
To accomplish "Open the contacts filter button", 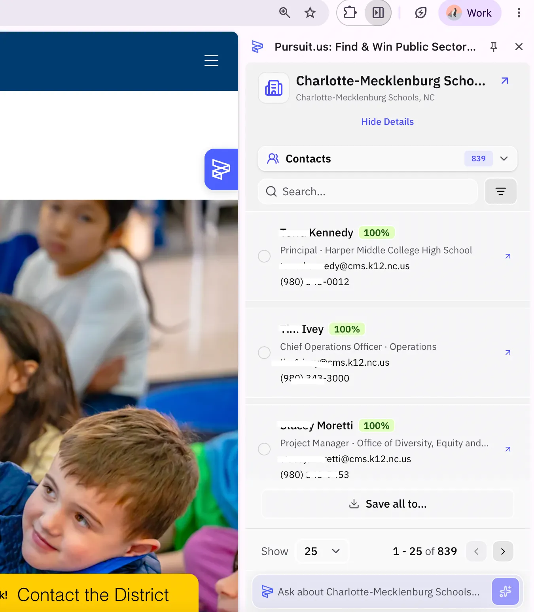I will coord(501,191).
